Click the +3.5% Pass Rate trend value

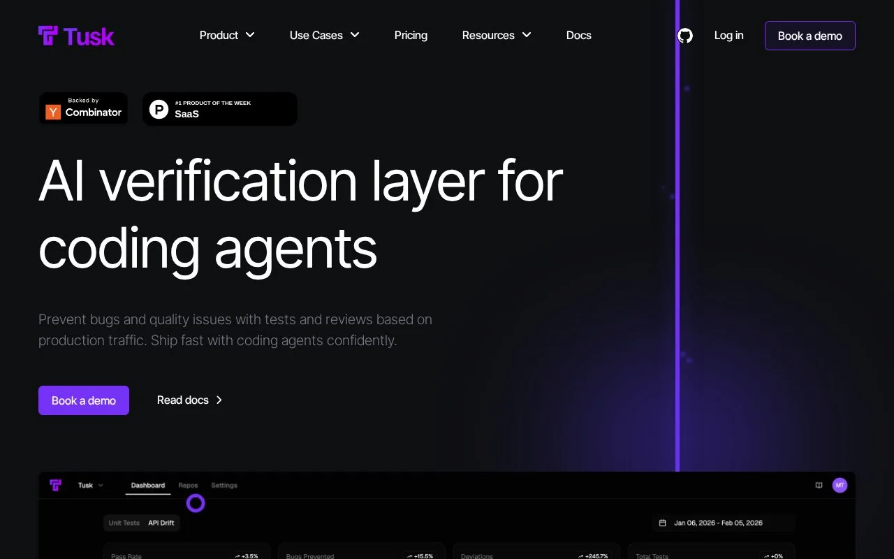pyautogui.click(x=245, y=556)
